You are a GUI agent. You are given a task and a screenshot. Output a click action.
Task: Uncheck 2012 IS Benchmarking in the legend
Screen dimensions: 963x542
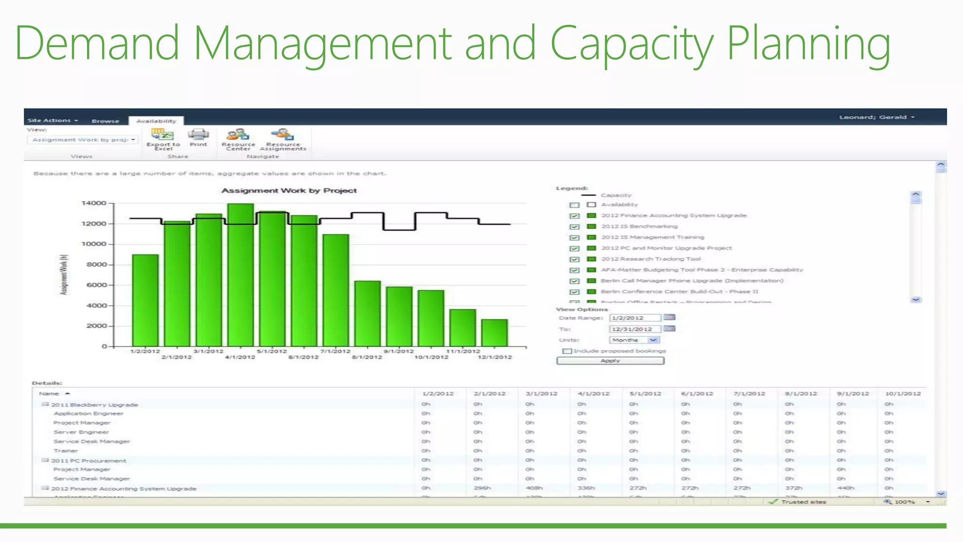[x=574, y=227]
